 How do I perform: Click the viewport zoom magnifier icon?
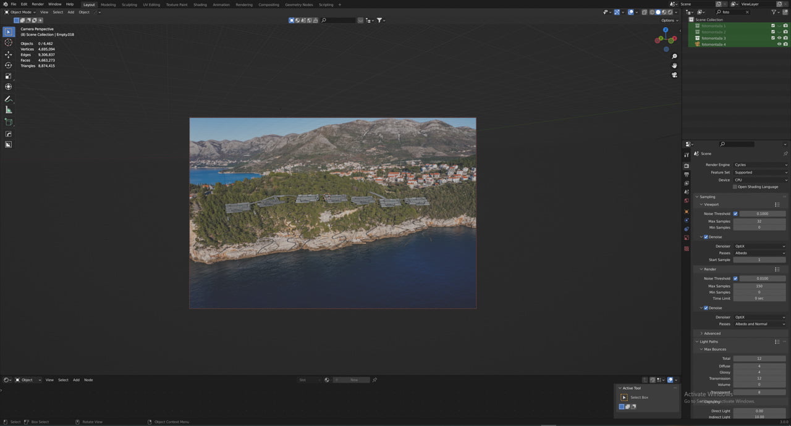[674, 56]
